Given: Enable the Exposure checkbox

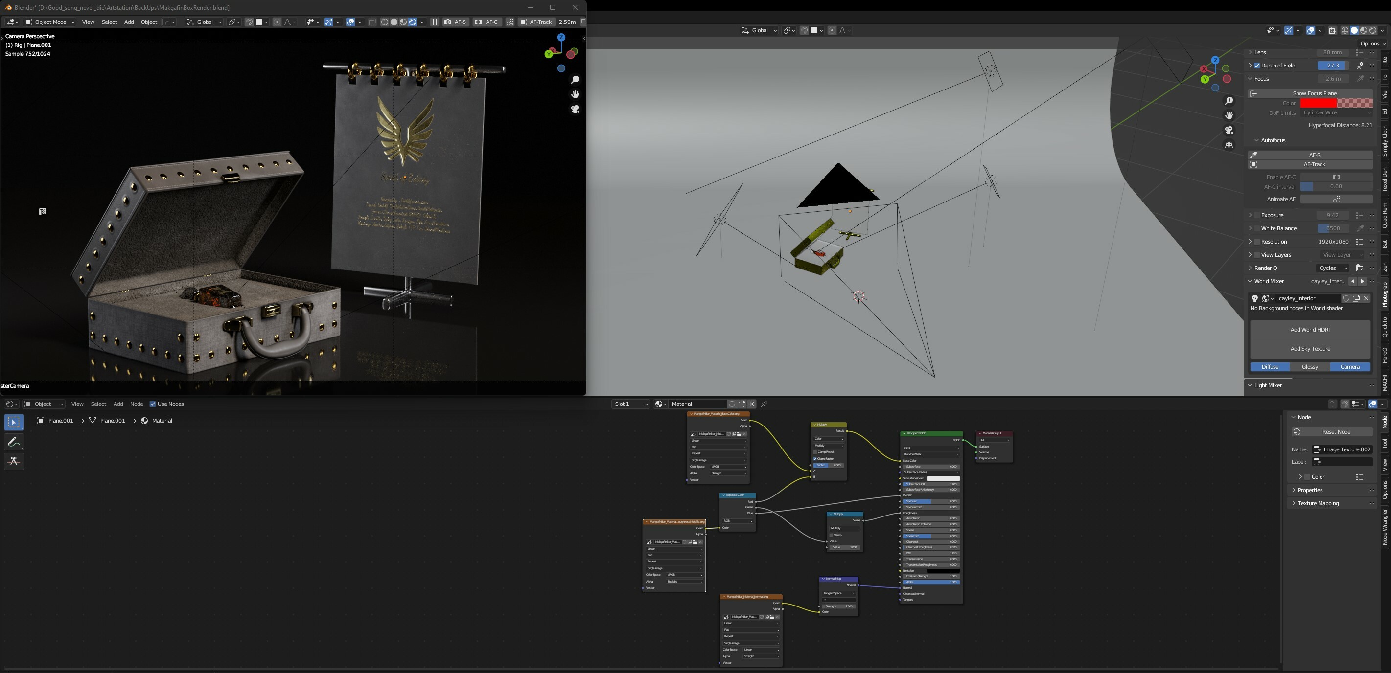Looking at the screenshot, I should [x=1257, y=215].
